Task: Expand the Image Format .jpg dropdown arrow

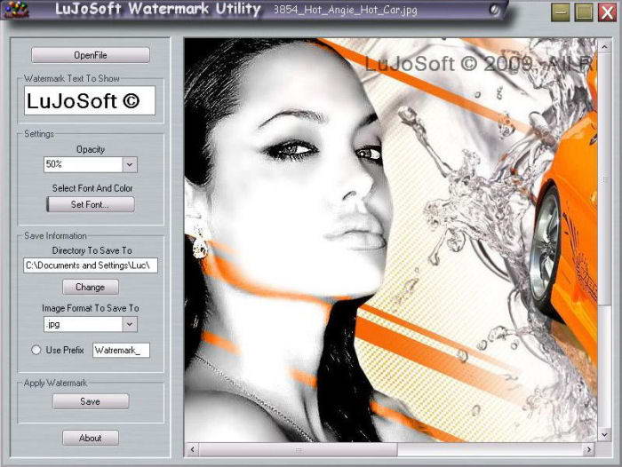Action: 130,324
